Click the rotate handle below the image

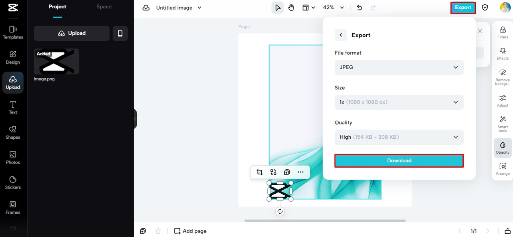pos(280,211)
